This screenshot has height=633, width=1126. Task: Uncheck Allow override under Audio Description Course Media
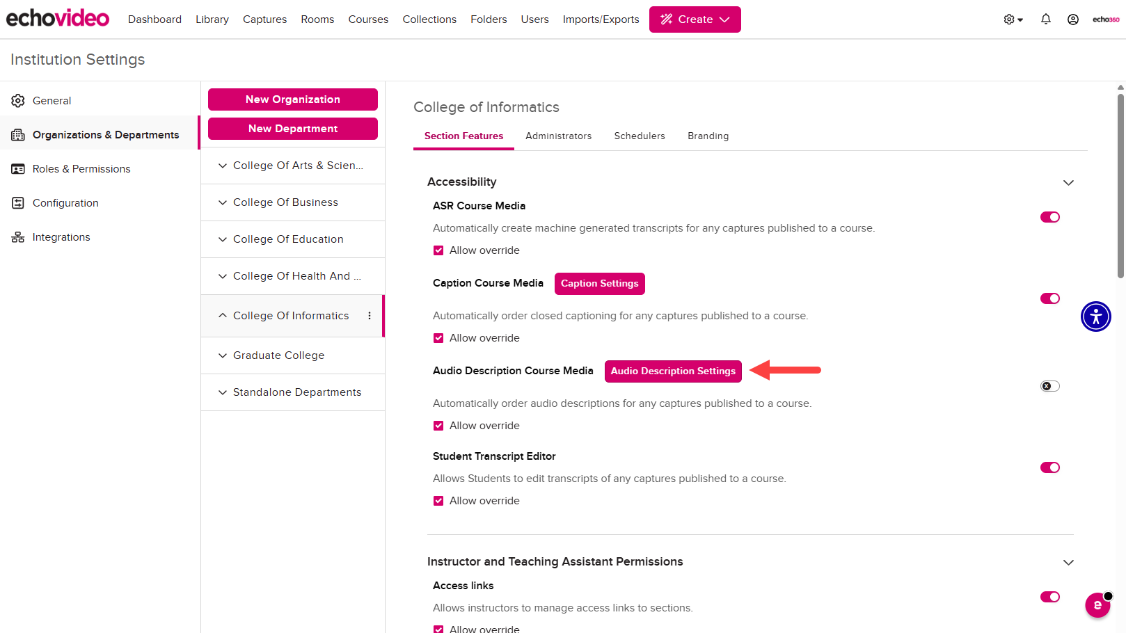coord(438,426)
